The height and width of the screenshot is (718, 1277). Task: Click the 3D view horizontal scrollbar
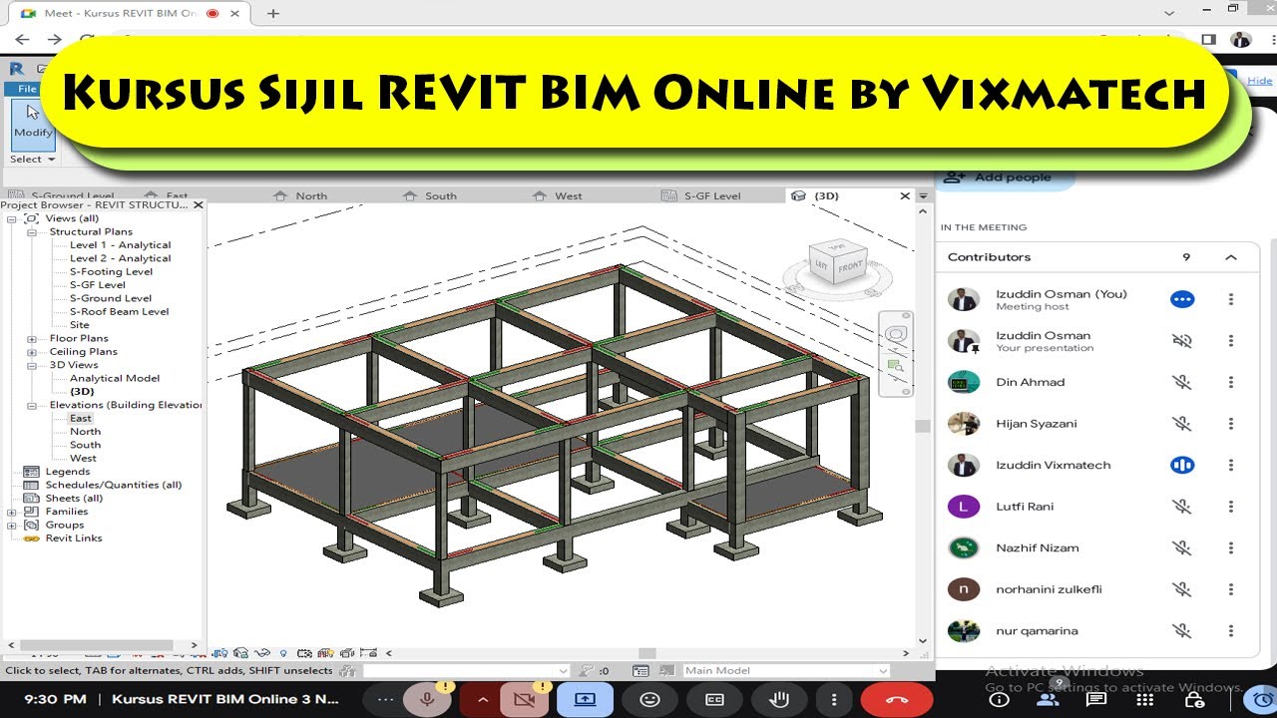pyautogui.click(x=648, y=653)
